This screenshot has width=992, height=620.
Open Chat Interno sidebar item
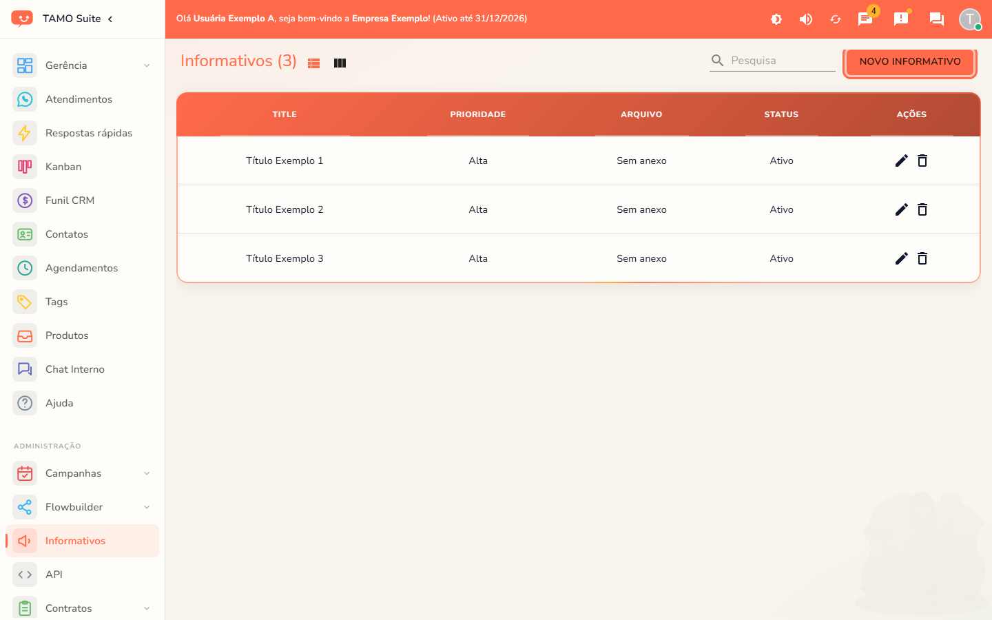coord(82,369)
